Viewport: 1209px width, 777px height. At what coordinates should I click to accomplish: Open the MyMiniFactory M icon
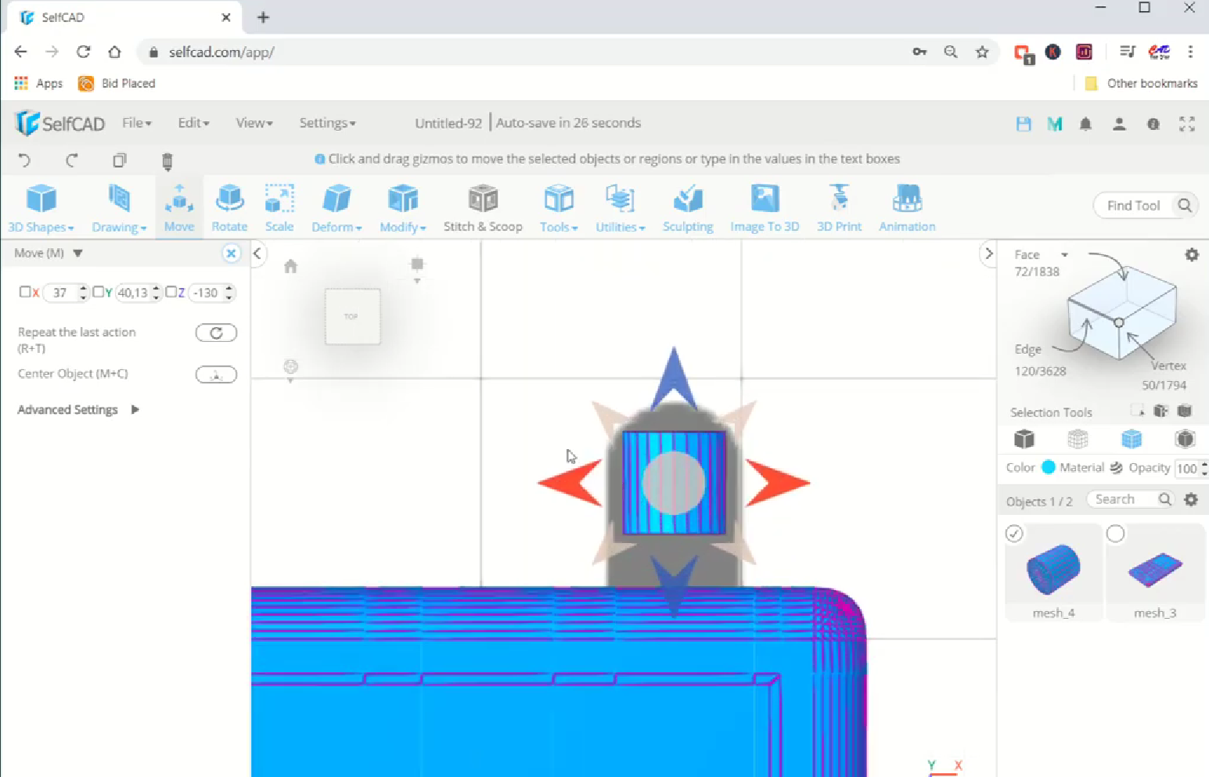pos(1055,124)
